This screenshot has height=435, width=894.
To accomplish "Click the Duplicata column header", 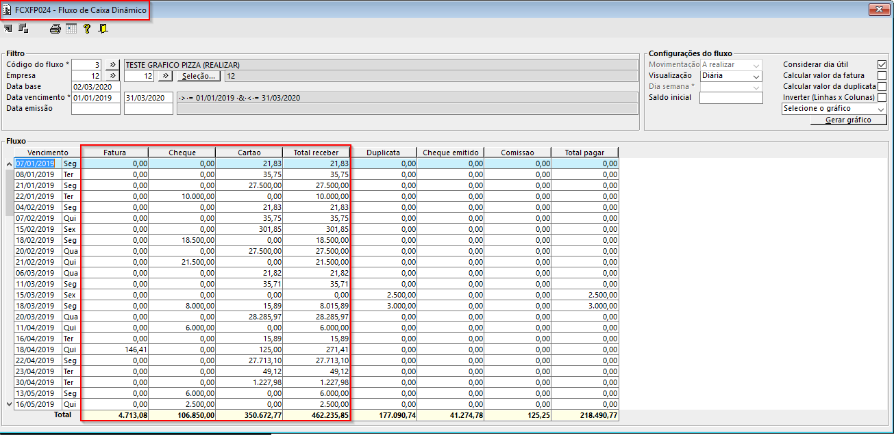I will [383, 153].
